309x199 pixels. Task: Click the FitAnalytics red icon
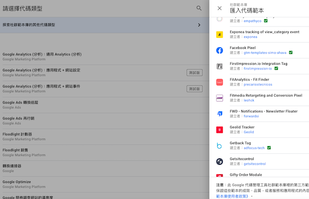tap(219, 82)
